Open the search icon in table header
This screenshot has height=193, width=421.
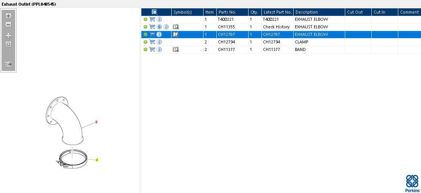[x=155, y=12]
